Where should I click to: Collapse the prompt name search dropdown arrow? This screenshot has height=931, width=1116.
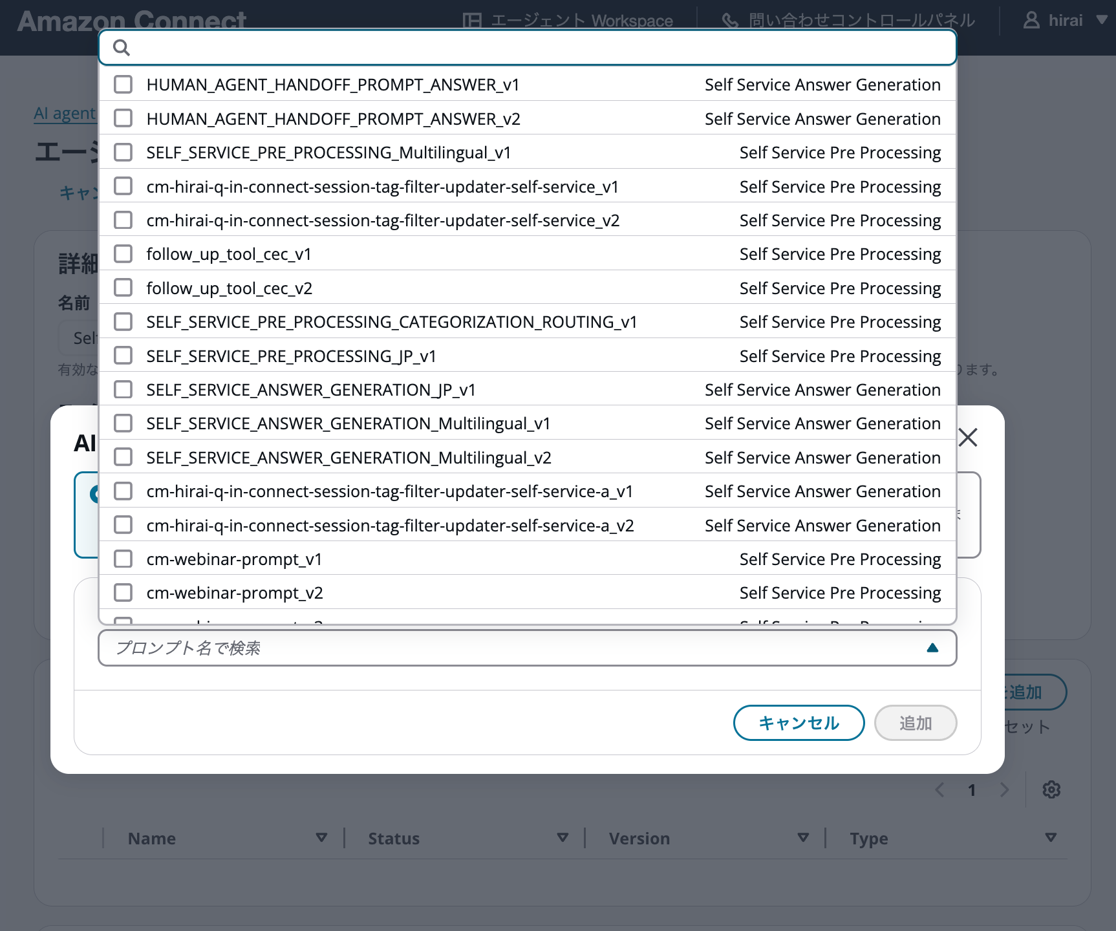tap(932, 648)
